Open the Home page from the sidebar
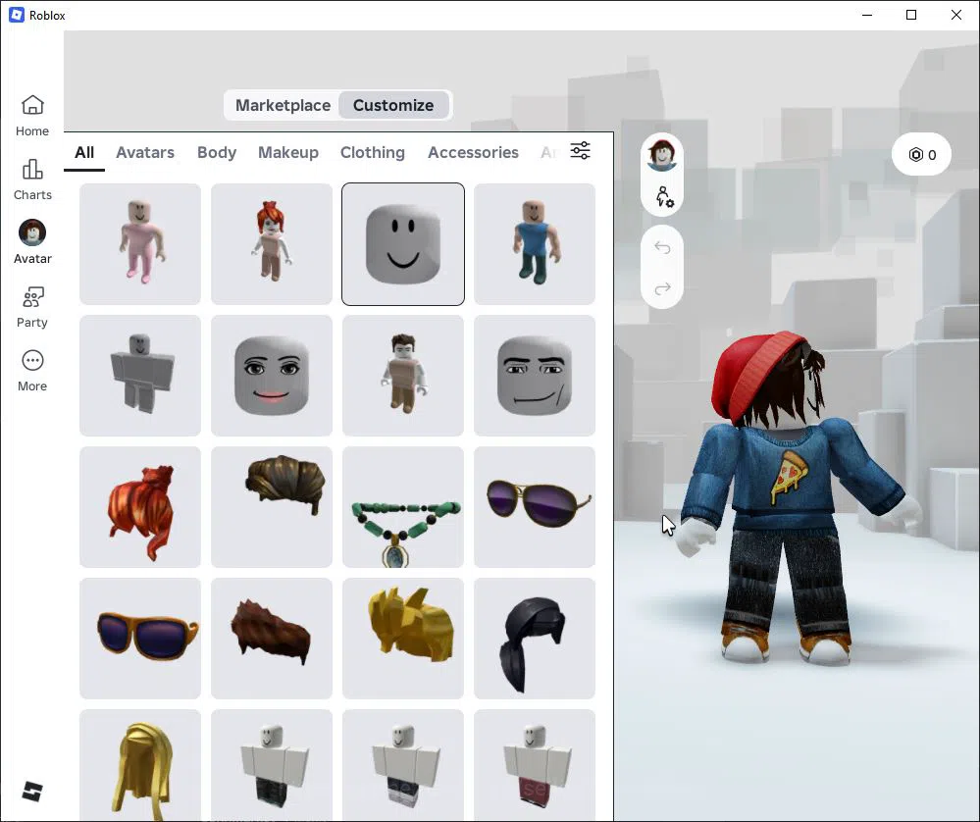This screenshot has height=822, width=980. tap(31, 116)
